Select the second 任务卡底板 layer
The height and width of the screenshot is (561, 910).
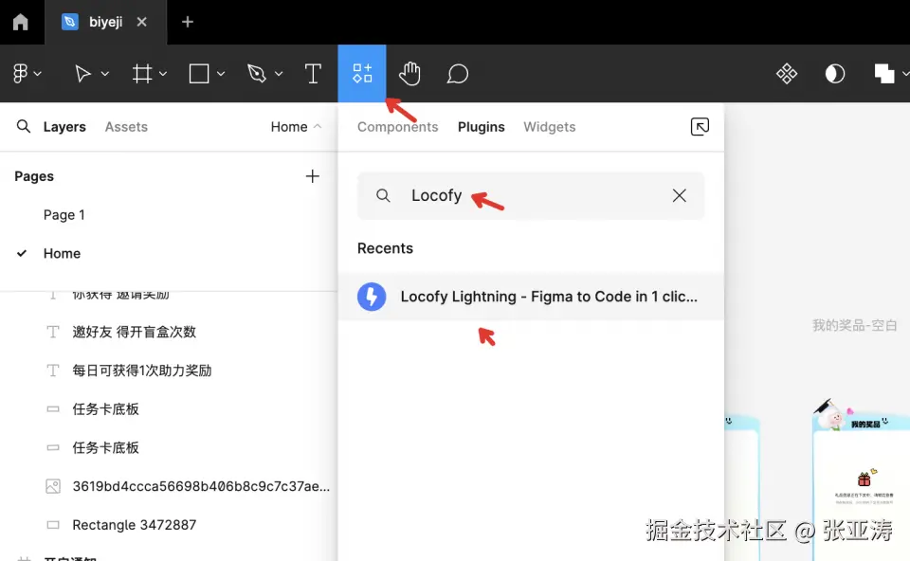(x=105, y=447)
